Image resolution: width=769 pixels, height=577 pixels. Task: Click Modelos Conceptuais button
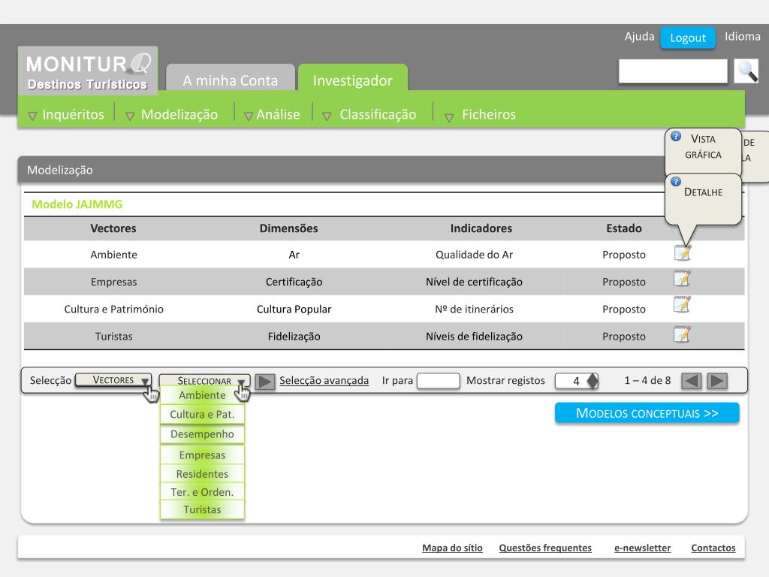[x=647, y=413]
